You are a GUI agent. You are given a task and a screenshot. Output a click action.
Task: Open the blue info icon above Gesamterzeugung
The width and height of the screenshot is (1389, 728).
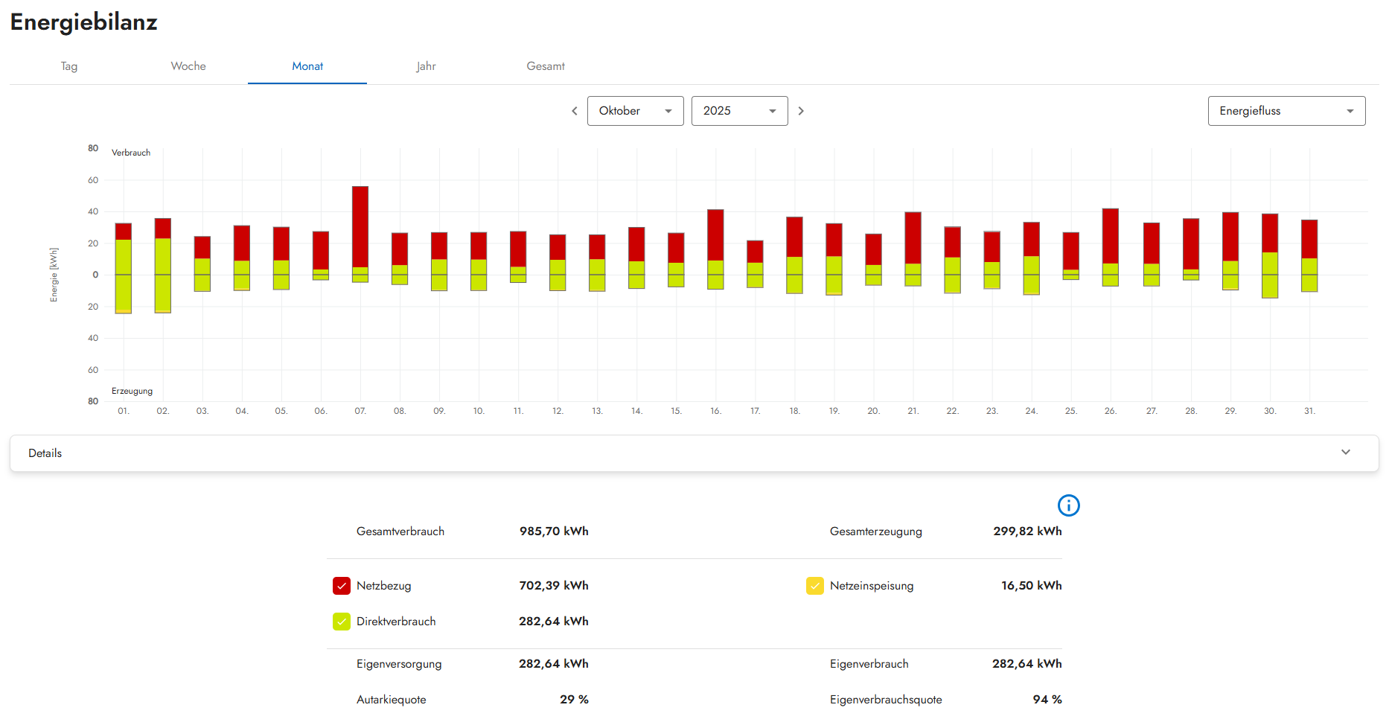click(x=1068, y=505)
